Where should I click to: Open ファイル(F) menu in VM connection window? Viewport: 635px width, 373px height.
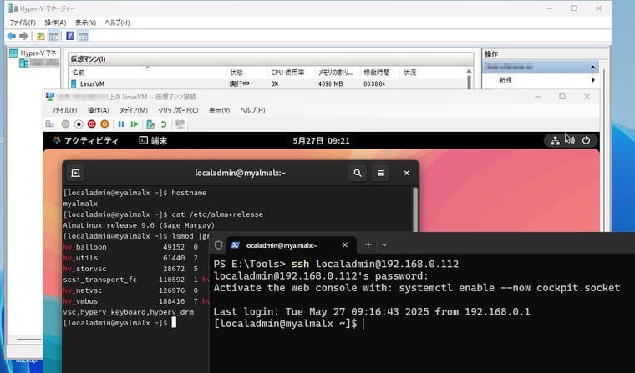63,110
